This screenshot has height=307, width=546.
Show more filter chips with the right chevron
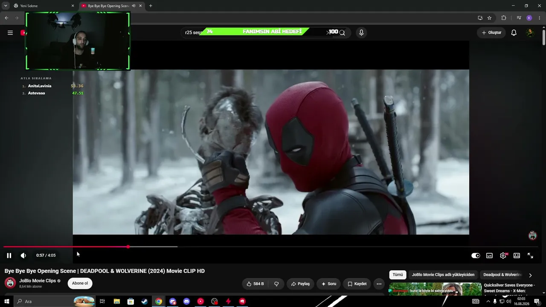530,275
